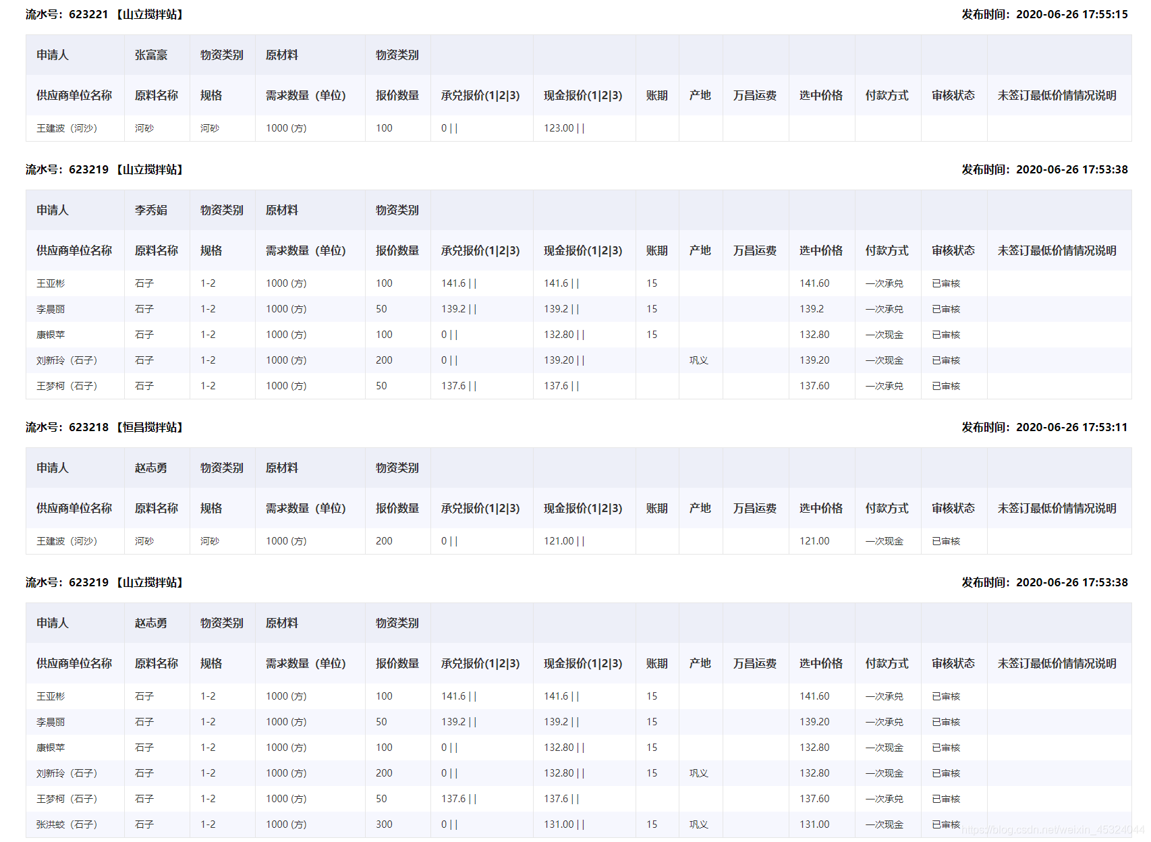Image resolution: width=1151 pixels, height=842 pixels.
Task: Click quote quantity 300 in 张洪蛟 row
Action: coord(384,824)
